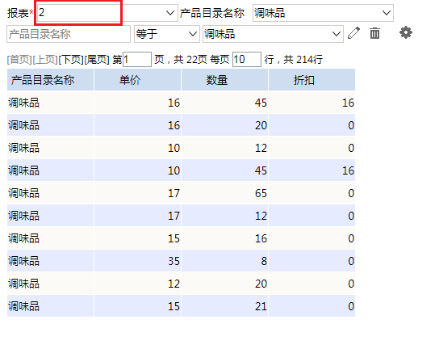Click the [上页] previous page link
439x345 pixels.
[x=45, y=60]
